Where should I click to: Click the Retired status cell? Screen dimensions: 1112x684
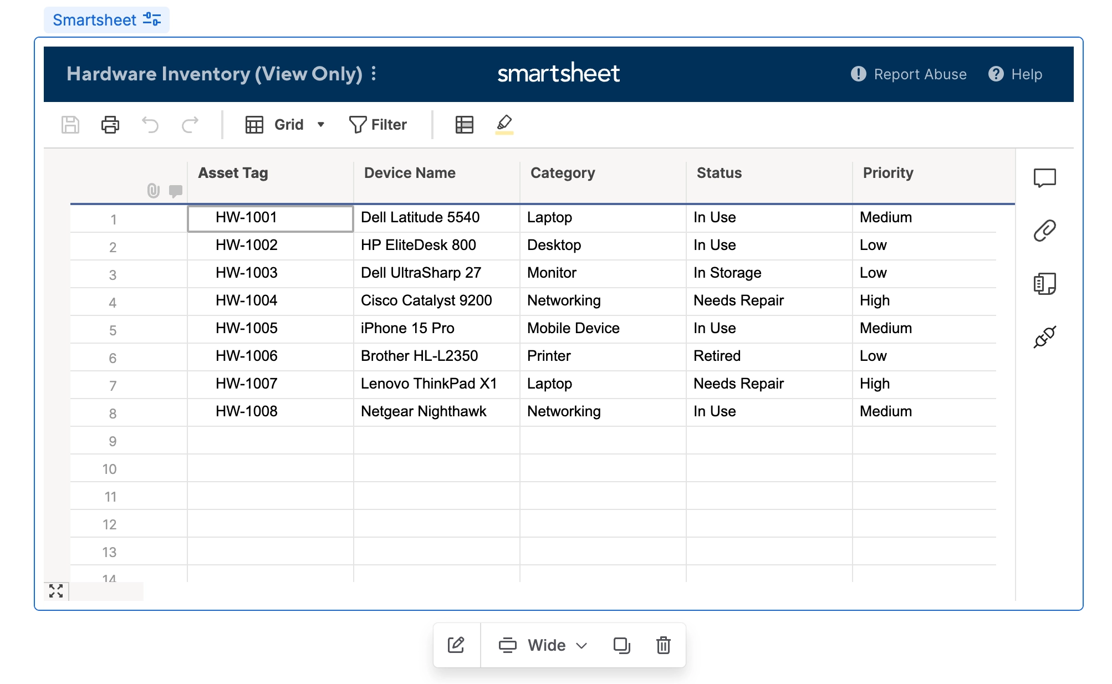(x=769, y=357)
